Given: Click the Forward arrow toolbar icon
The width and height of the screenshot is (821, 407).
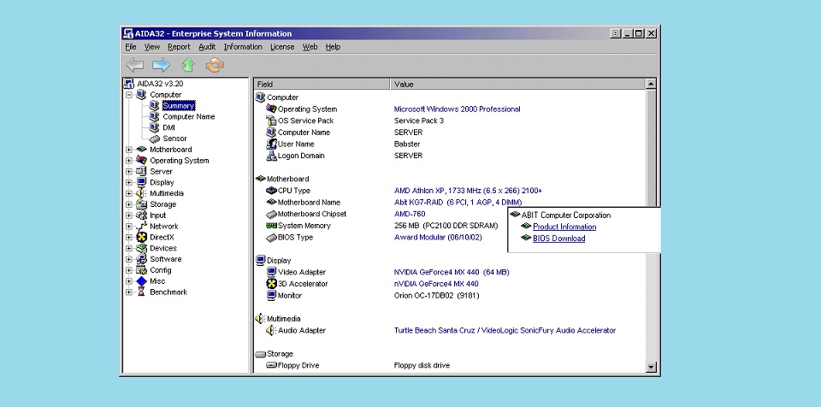Looking at the screenshot, I should 161,65.
